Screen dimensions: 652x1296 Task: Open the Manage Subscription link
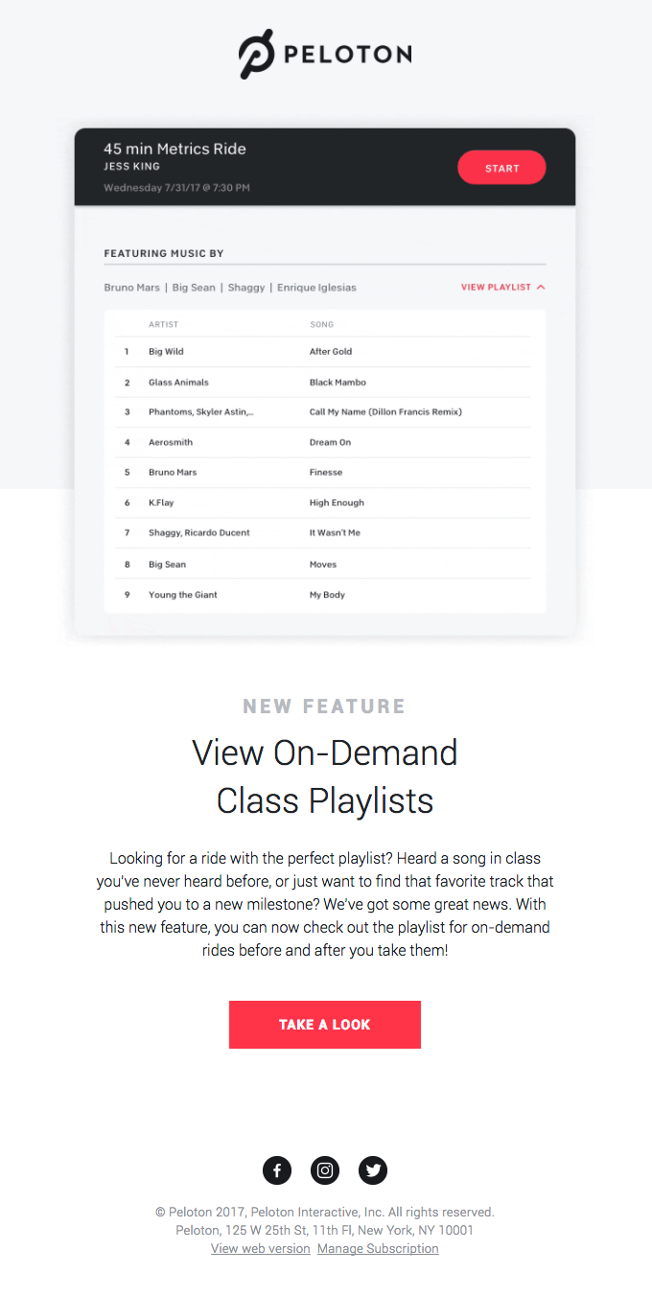(x=378, y=1248)
